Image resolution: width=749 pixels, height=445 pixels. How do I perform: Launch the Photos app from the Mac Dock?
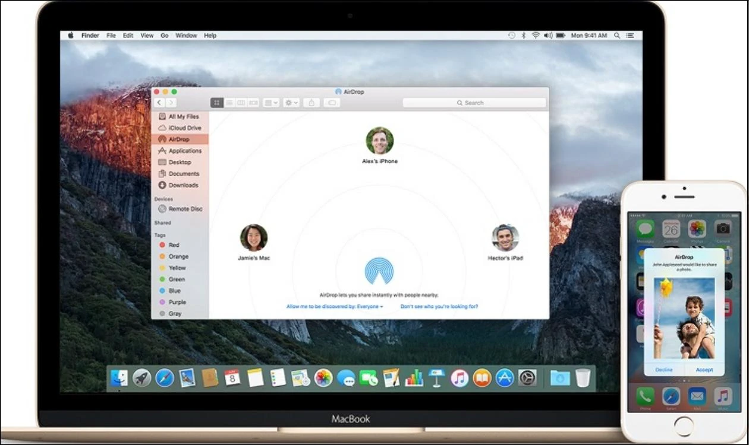323,377
